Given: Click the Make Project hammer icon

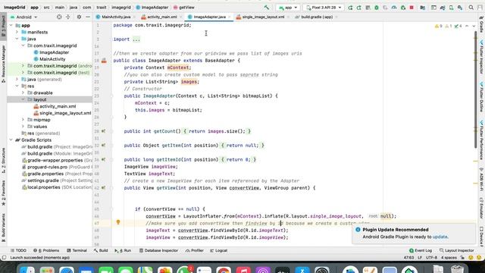Looking at the screenshot, I should pyautogui.click(x=266, y=7).
